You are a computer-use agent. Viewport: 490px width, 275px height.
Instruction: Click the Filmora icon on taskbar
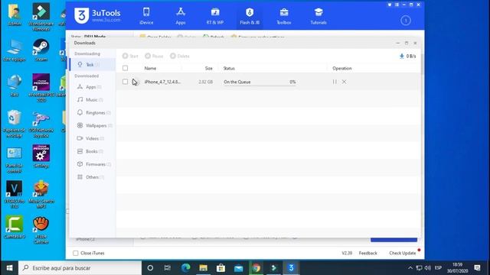pyautogui.click(x=274, y=268)
